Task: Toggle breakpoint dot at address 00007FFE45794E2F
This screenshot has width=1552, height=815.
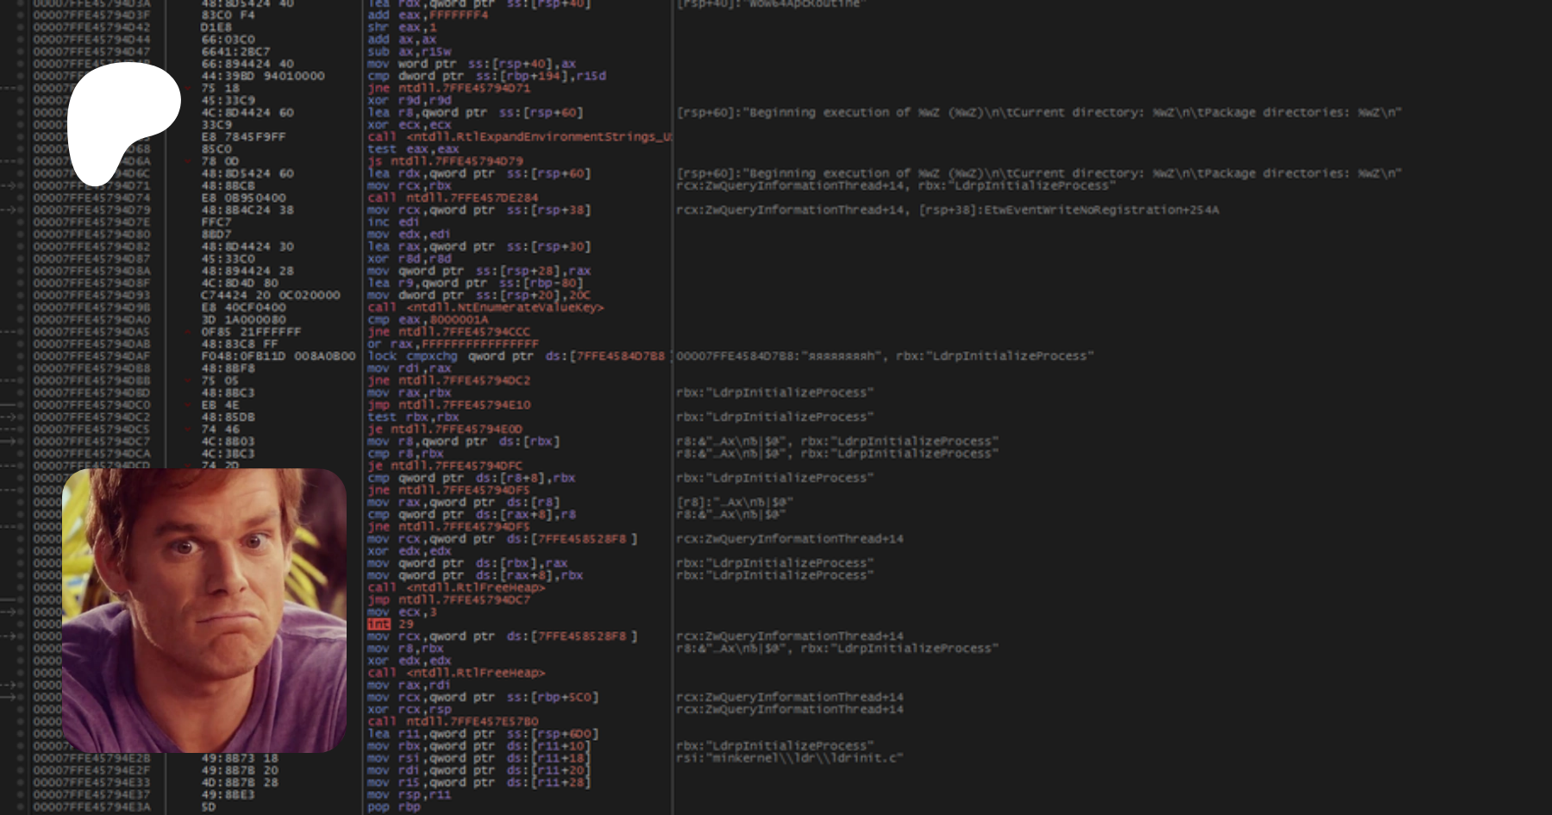Action: pos(21,770)
